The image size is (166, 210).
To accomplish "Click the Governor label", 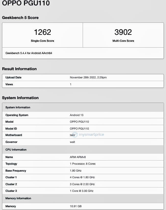I will pos(11,142).
